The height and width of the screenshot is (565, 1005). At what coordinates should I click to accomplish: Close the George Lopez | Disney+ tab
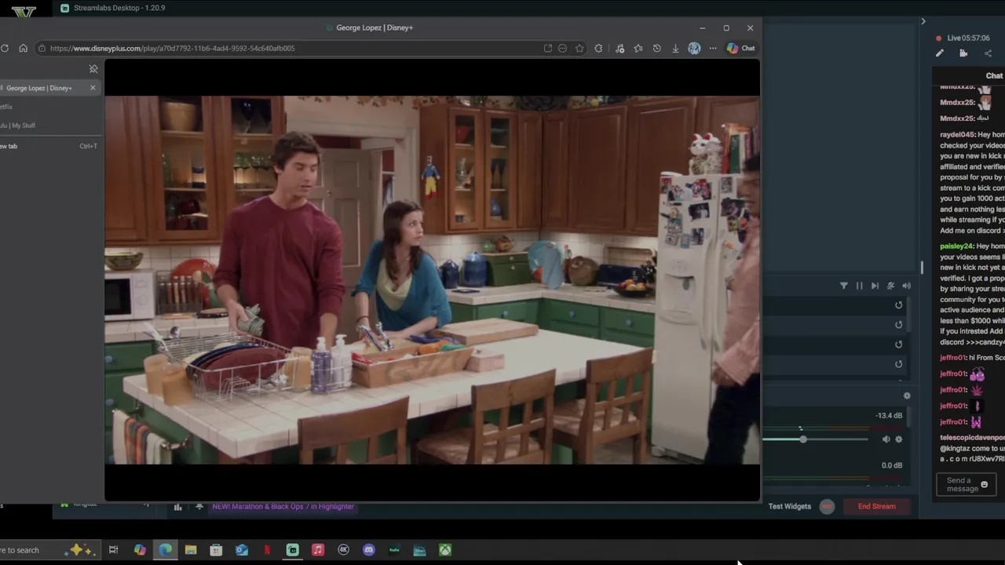[93, 88]
